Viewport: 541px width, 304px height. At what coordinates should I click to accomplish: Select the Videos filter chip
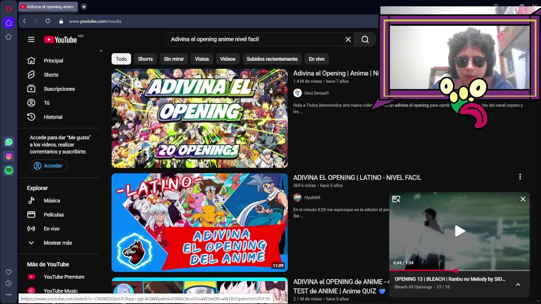coord(228,59)
